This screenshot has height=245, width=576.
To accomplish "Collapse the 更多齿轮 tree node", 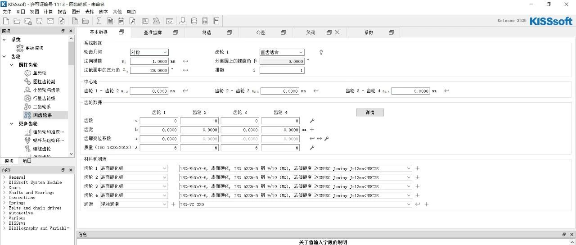I will click(x=12, y=123).
